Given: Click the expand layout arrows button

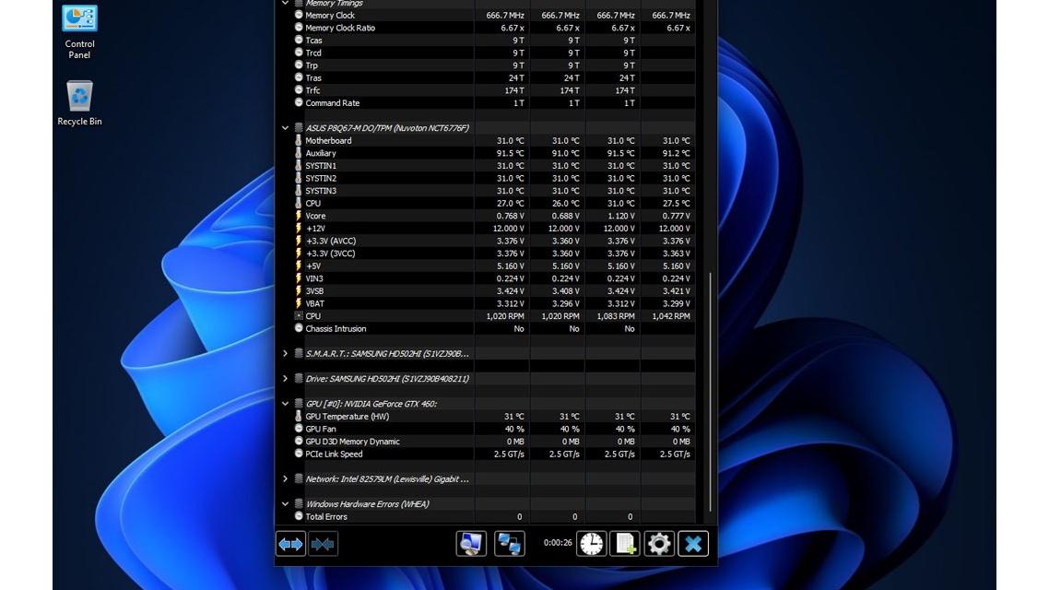Looking at the screenshot, I should pyautogui.click(x=290, y=544).
